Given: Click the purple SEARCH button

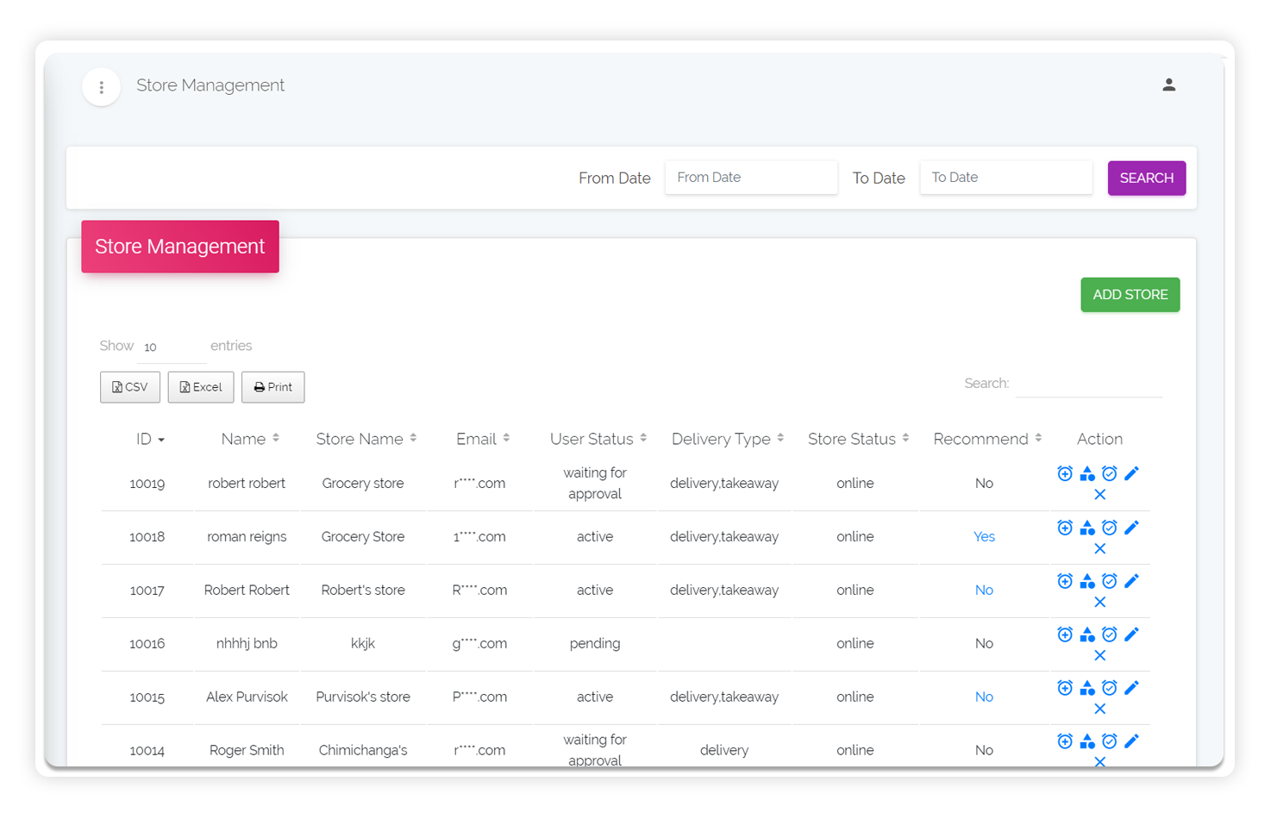Looking at the screenshot, I should 1146,178.
